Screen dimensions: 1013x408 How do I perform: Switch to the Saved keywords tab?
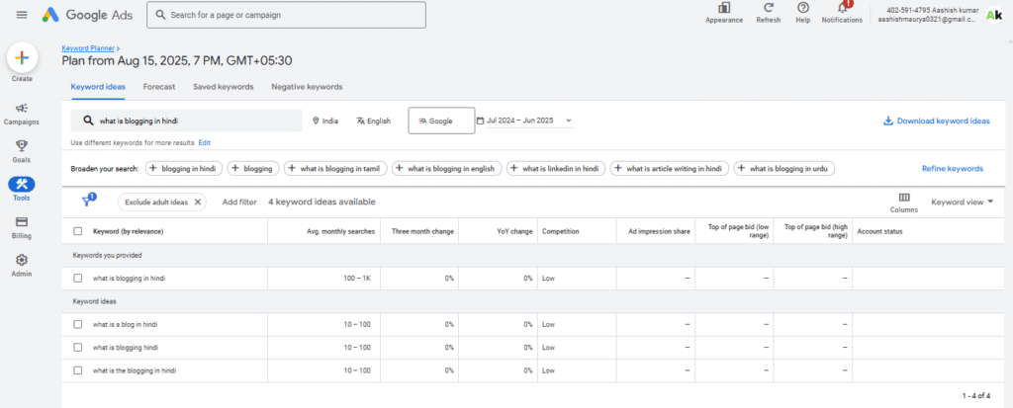click(224, 87)
